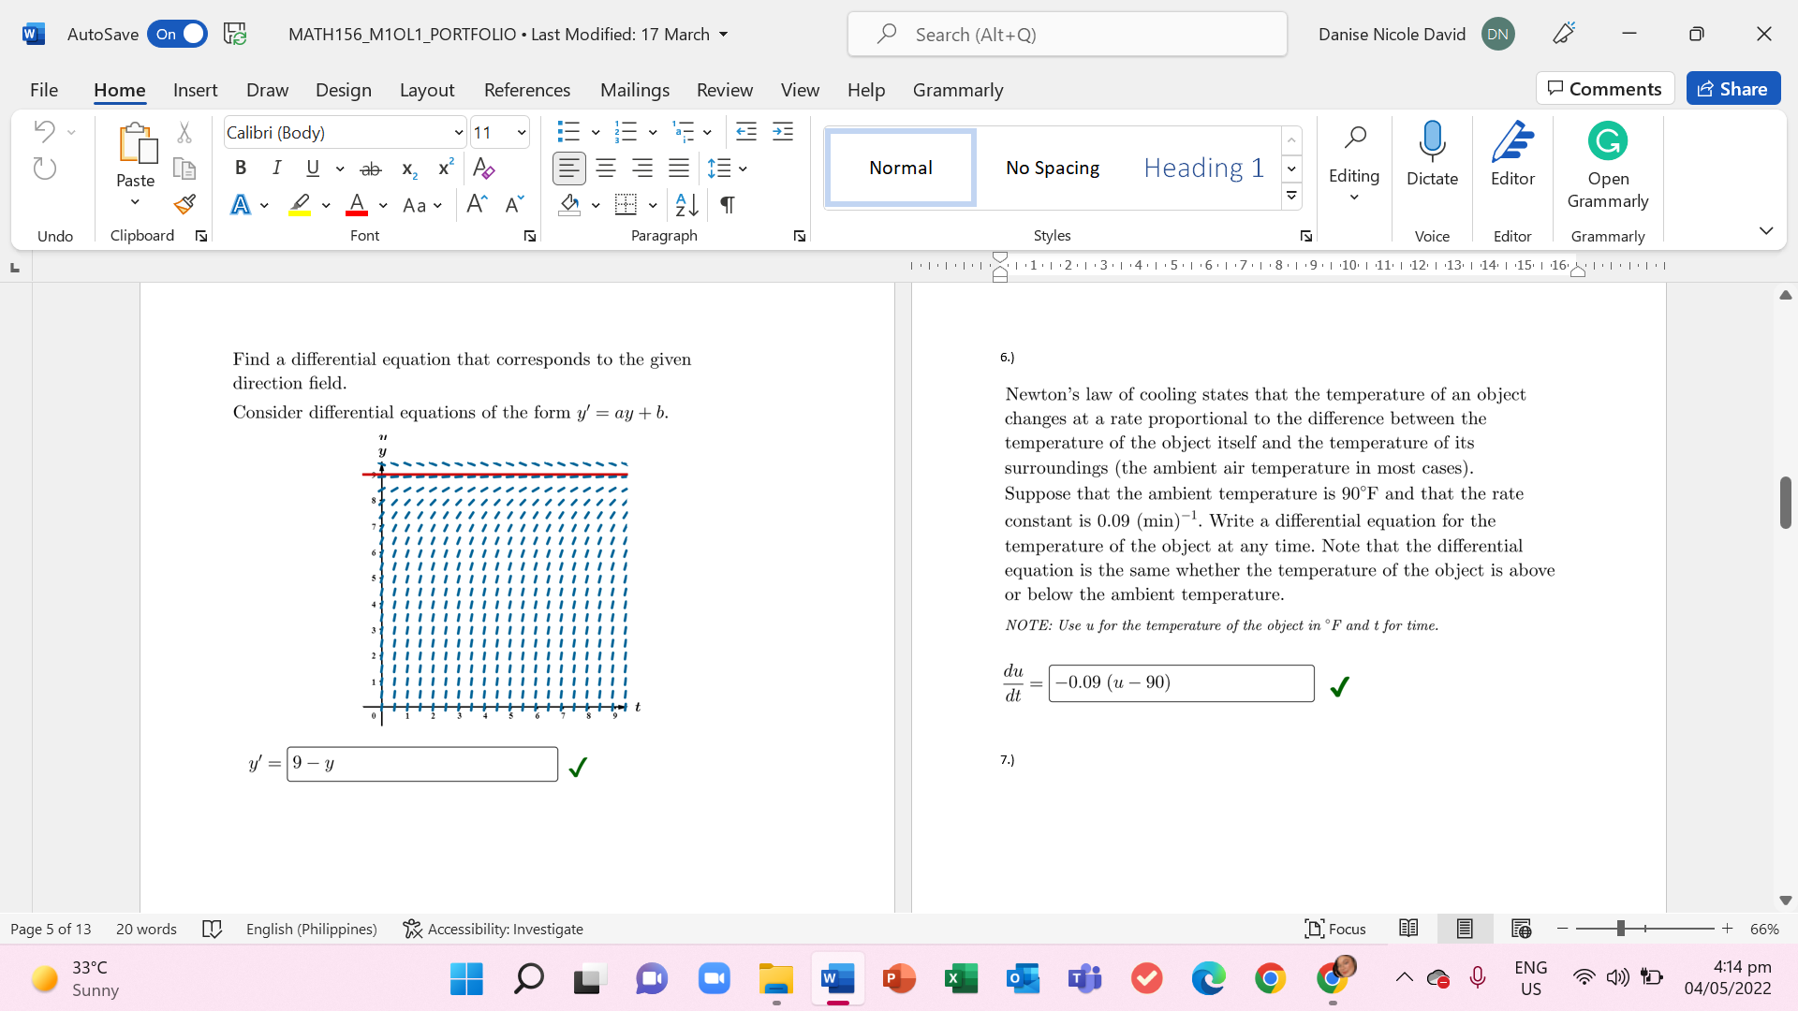Open Font dialog launcher

tap(530, 236)
